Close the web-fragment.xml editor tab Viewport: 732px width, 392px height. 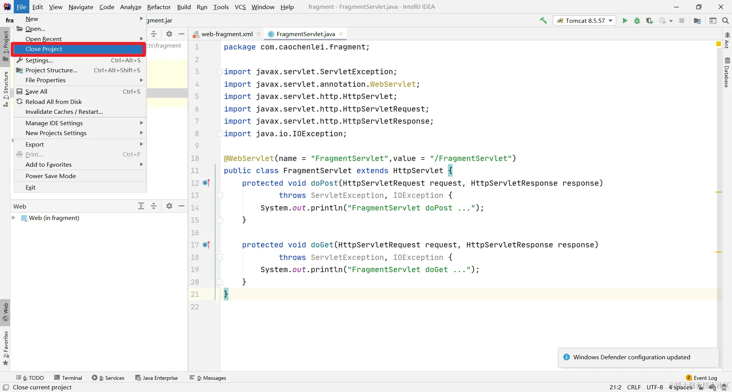258,34
